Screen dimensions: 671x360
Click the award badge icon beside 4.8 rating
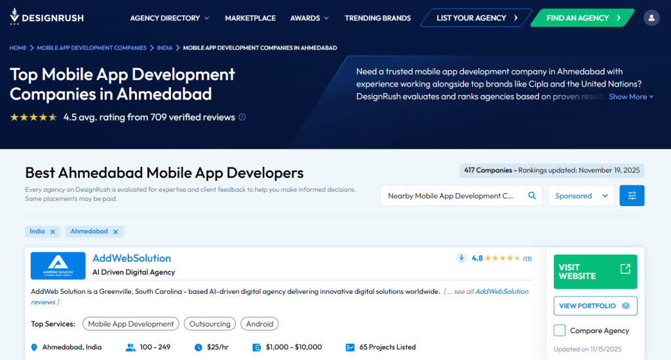coord(461,259)
